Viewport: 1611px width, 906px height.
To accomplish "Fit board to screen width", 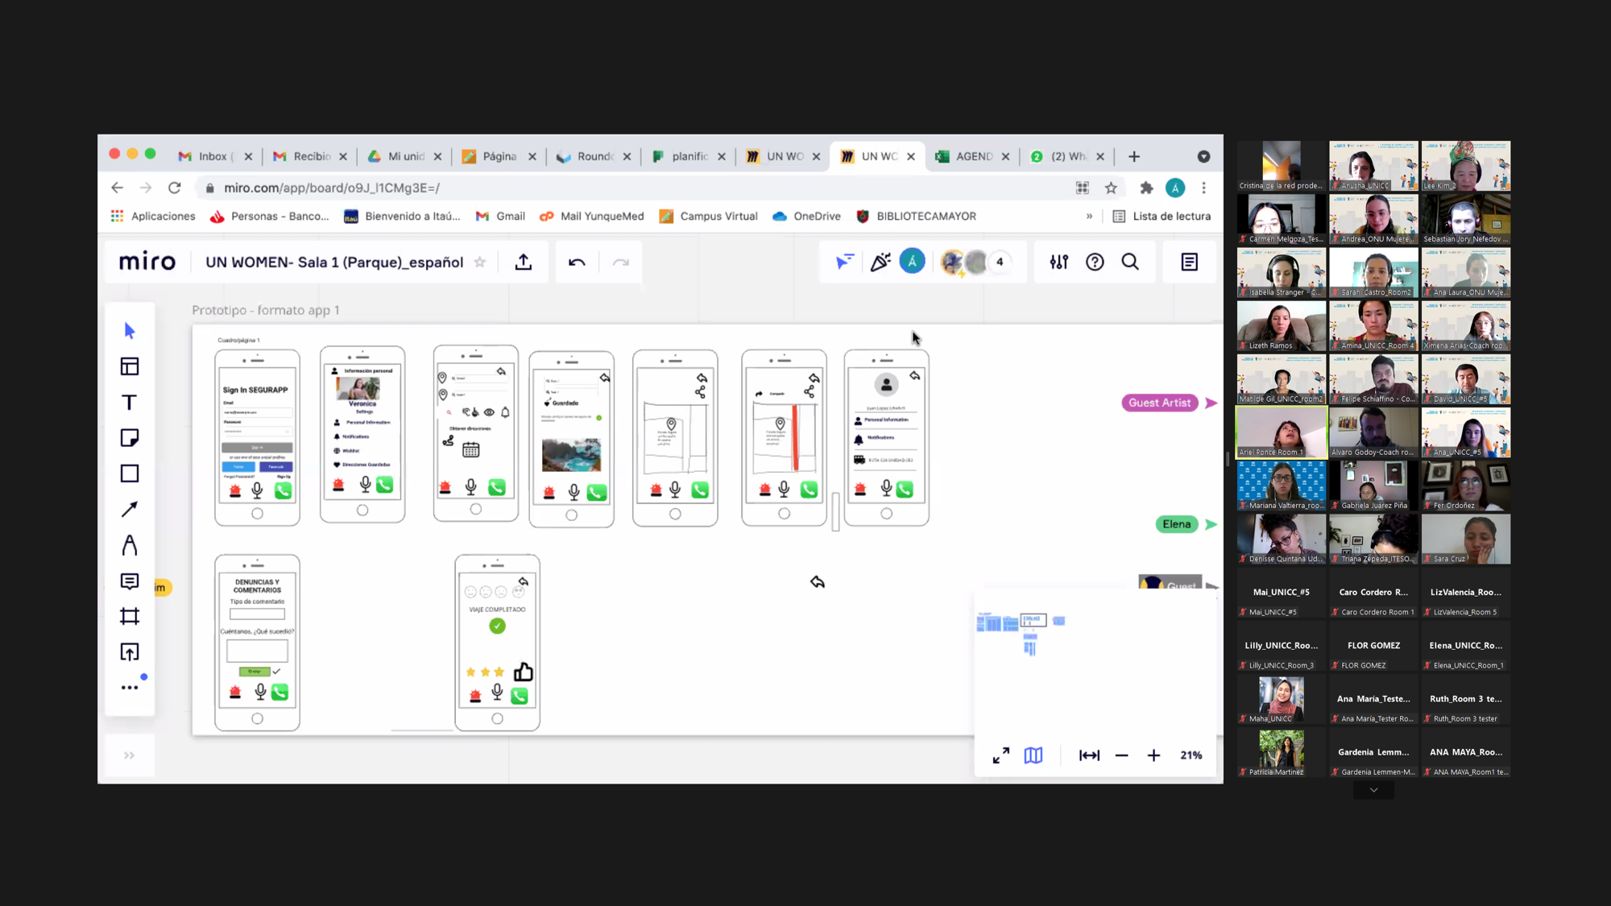I will [1089, 755].
